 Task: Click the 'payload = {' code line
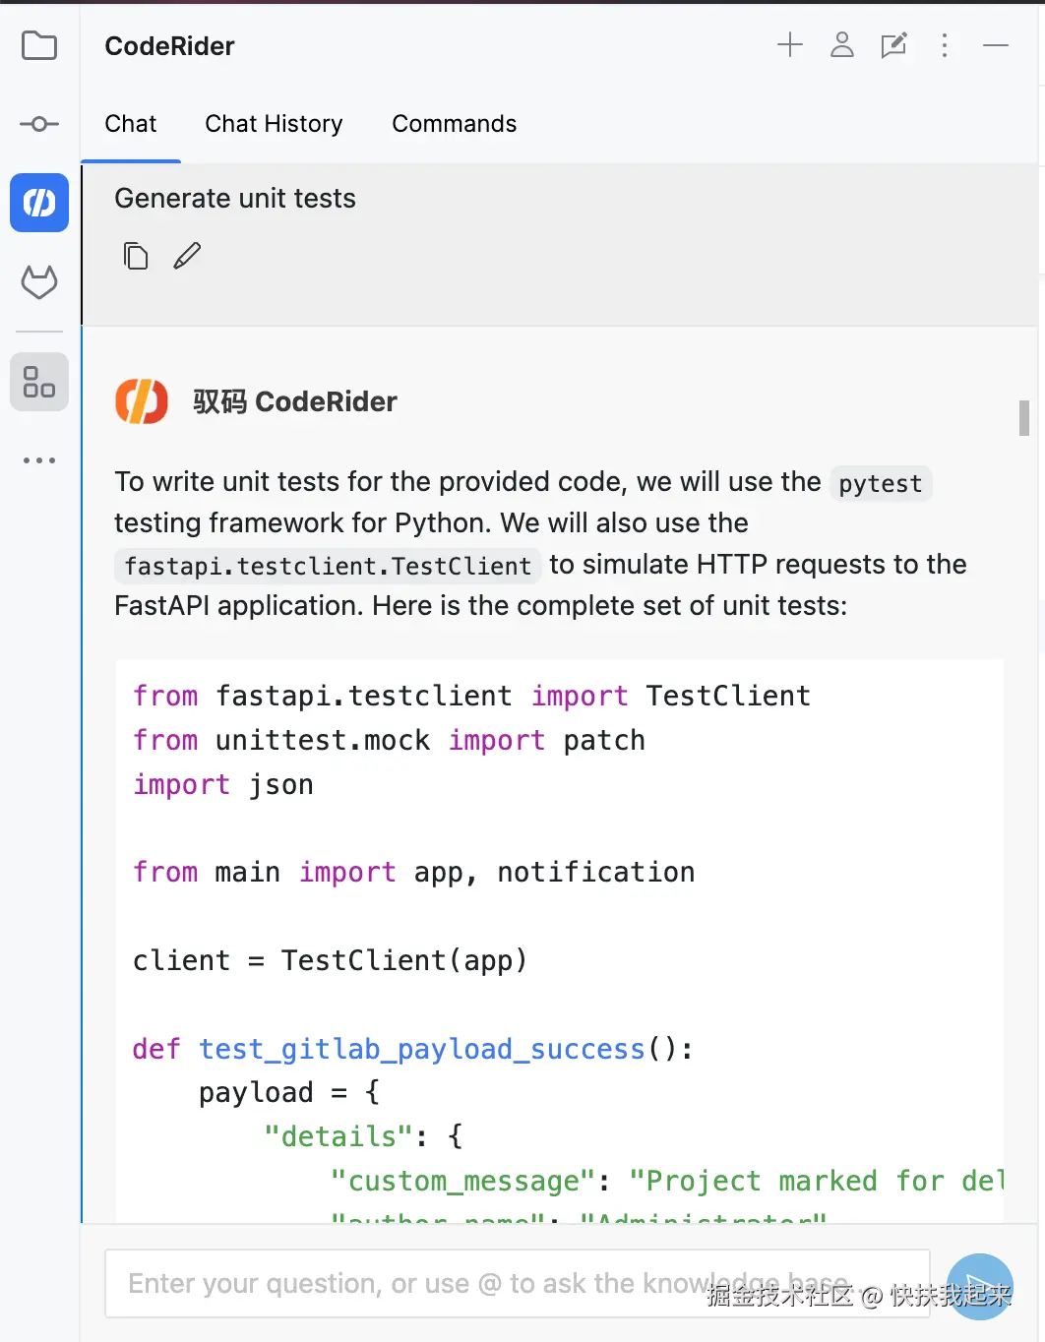[289, 1092]
